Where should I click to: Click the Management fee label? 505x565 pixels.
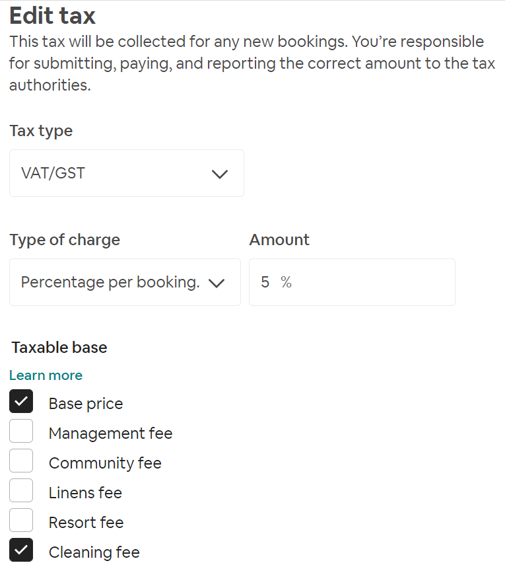tap(110, 433)
